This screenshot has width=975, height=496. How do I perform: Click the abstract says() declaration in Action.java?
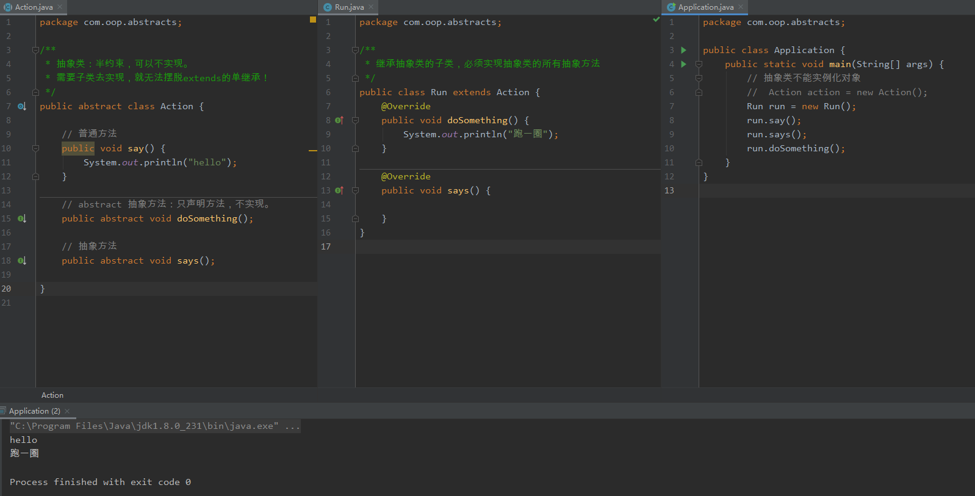click(x=139, y=261)
